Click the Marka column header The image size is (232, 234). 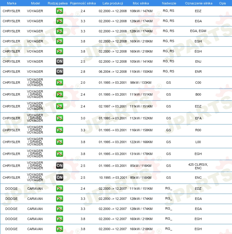[x=12, y=3]
